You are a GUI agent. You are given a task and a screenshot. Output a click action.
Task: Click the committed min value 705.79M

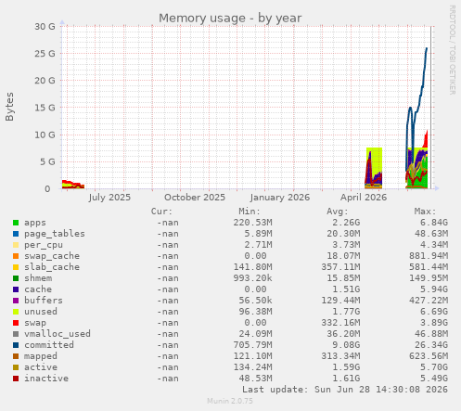click(252, 345)
